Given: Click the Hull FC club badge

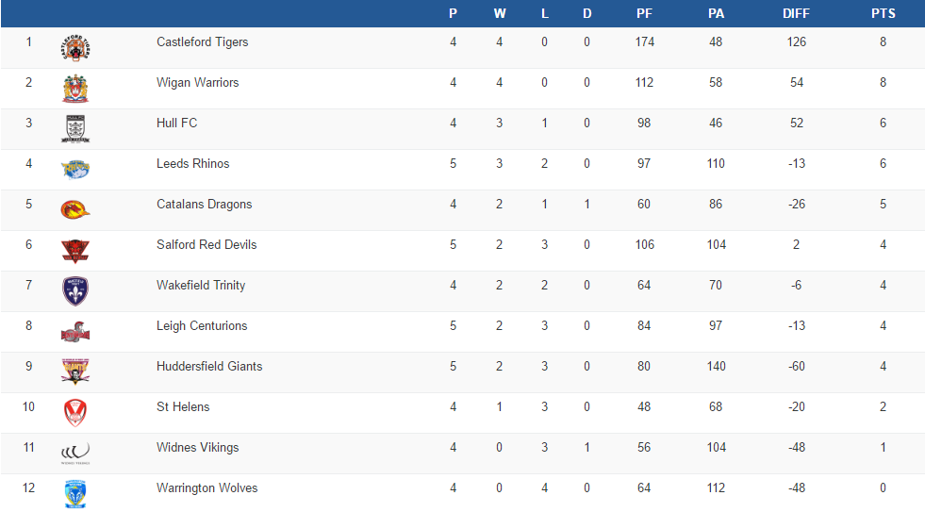Looking at the screenshot, I should (75, 129).
